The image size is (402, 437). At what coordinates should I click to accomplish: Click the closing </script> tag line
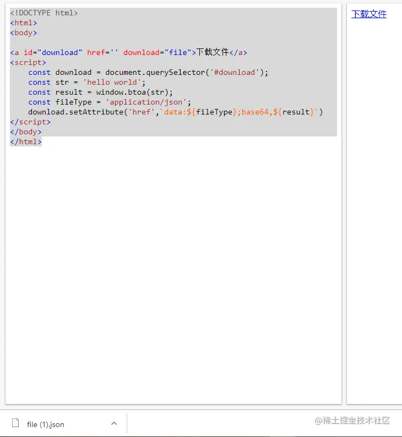point(30,122)
